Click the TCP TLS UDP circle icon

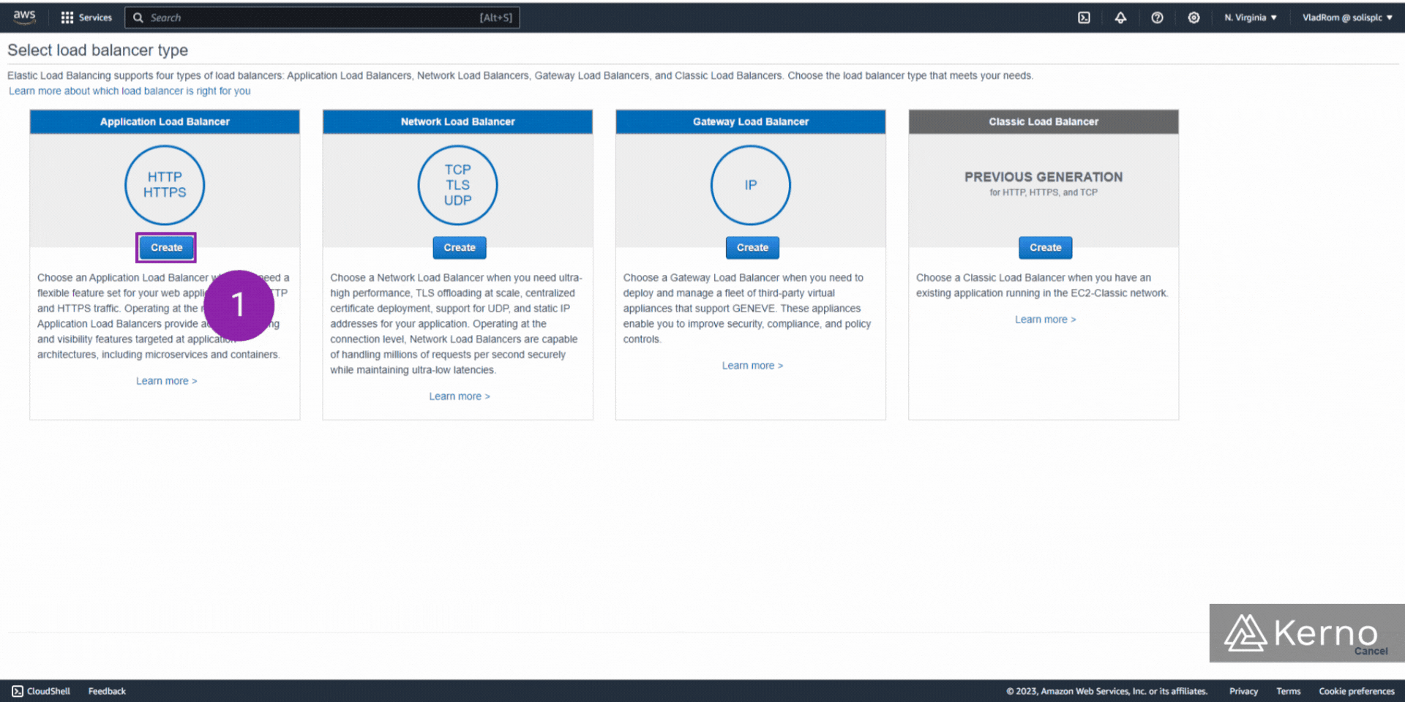pos(457,185)
